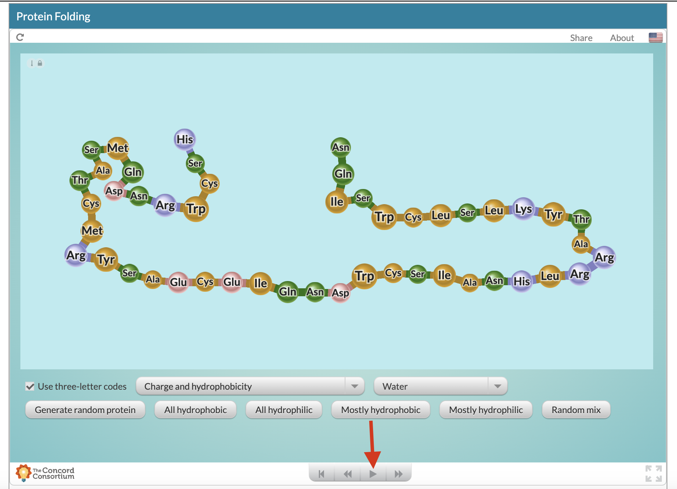Choose the Mostly hydrophilic preset
677x489 pixels.
(486, 410)
